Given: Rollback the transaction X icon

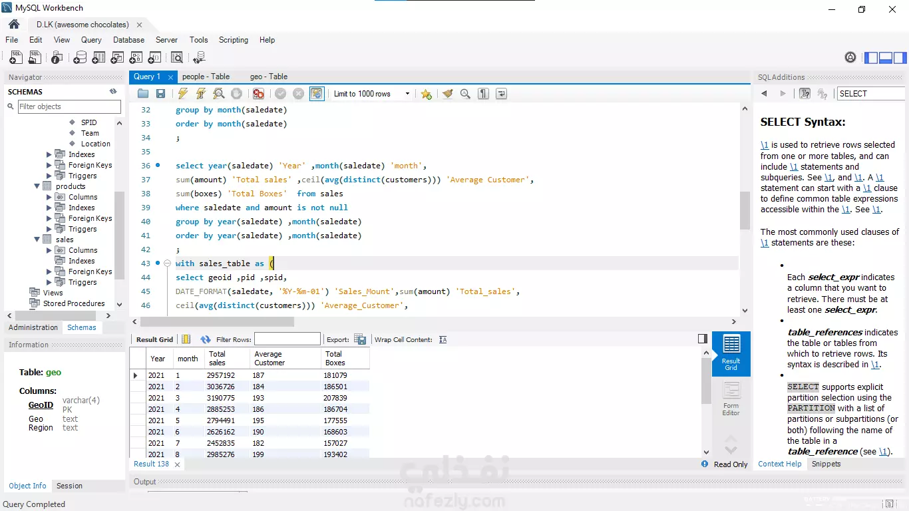Looking at the screenshot, I should click(x=298, y=94).
